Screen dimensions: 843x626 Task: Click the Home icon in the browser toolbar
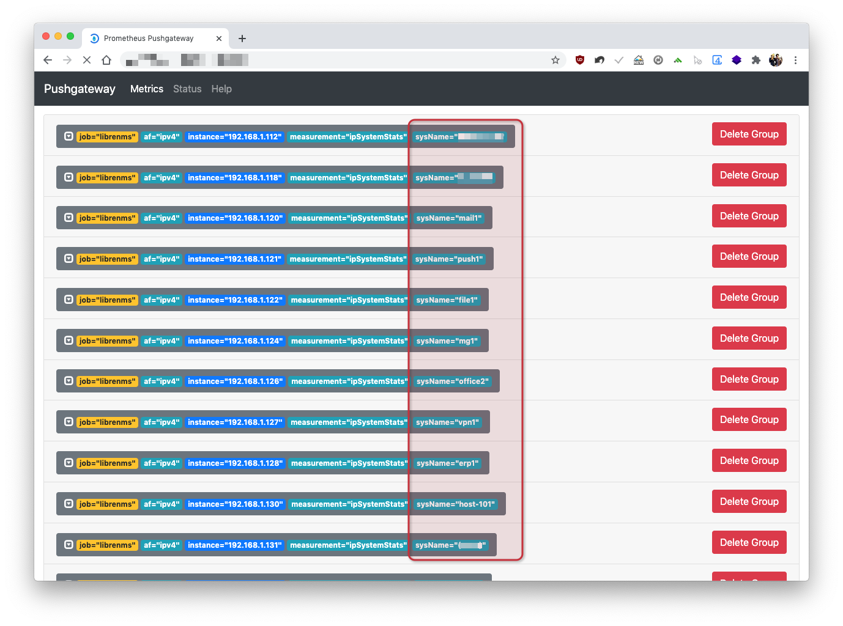(106, 60)
